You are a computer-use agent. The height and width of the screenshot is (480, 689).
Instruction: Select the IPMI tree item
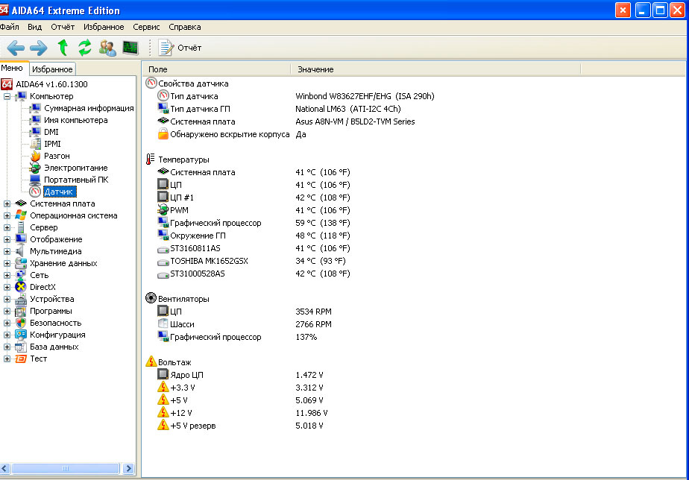click(x=52, y=144)
